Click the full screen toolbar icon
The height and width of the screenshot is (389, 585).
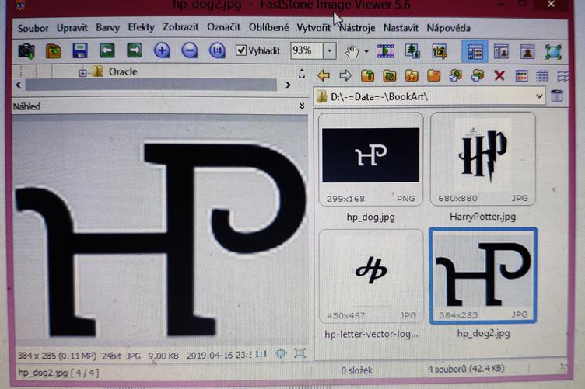pos(553,52)
